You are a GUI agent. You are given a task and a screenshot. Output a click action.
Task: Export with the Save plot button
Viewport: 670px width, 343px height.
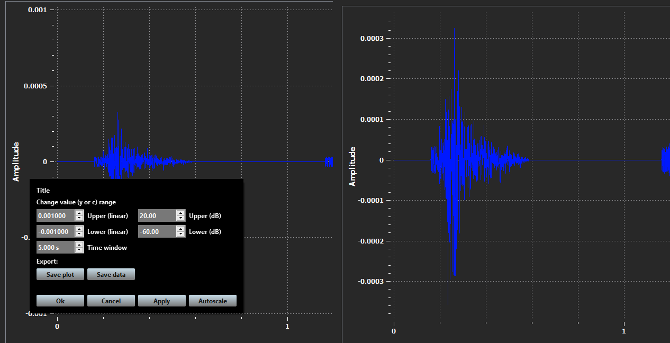60,274
